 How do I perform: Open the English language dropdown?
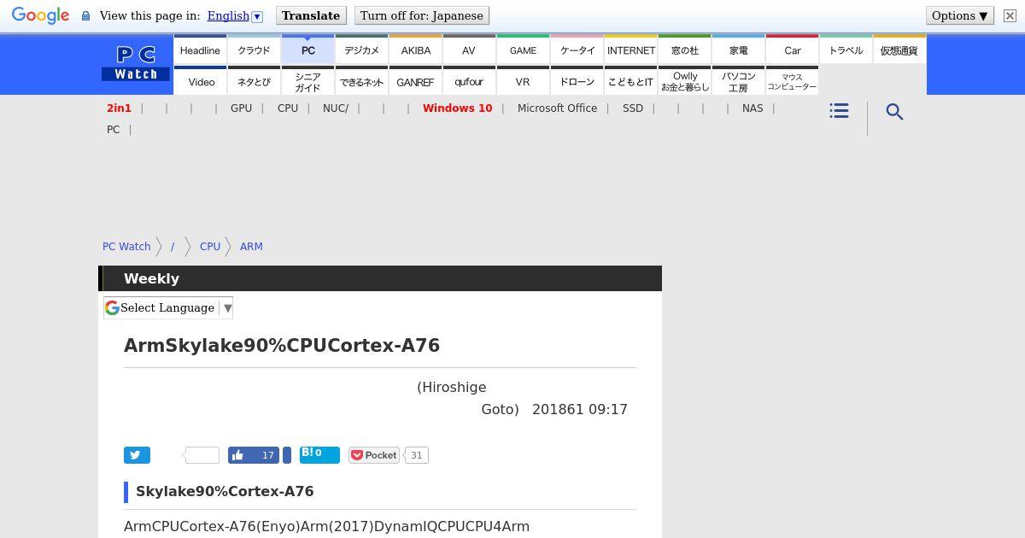(x=234, y=16)
